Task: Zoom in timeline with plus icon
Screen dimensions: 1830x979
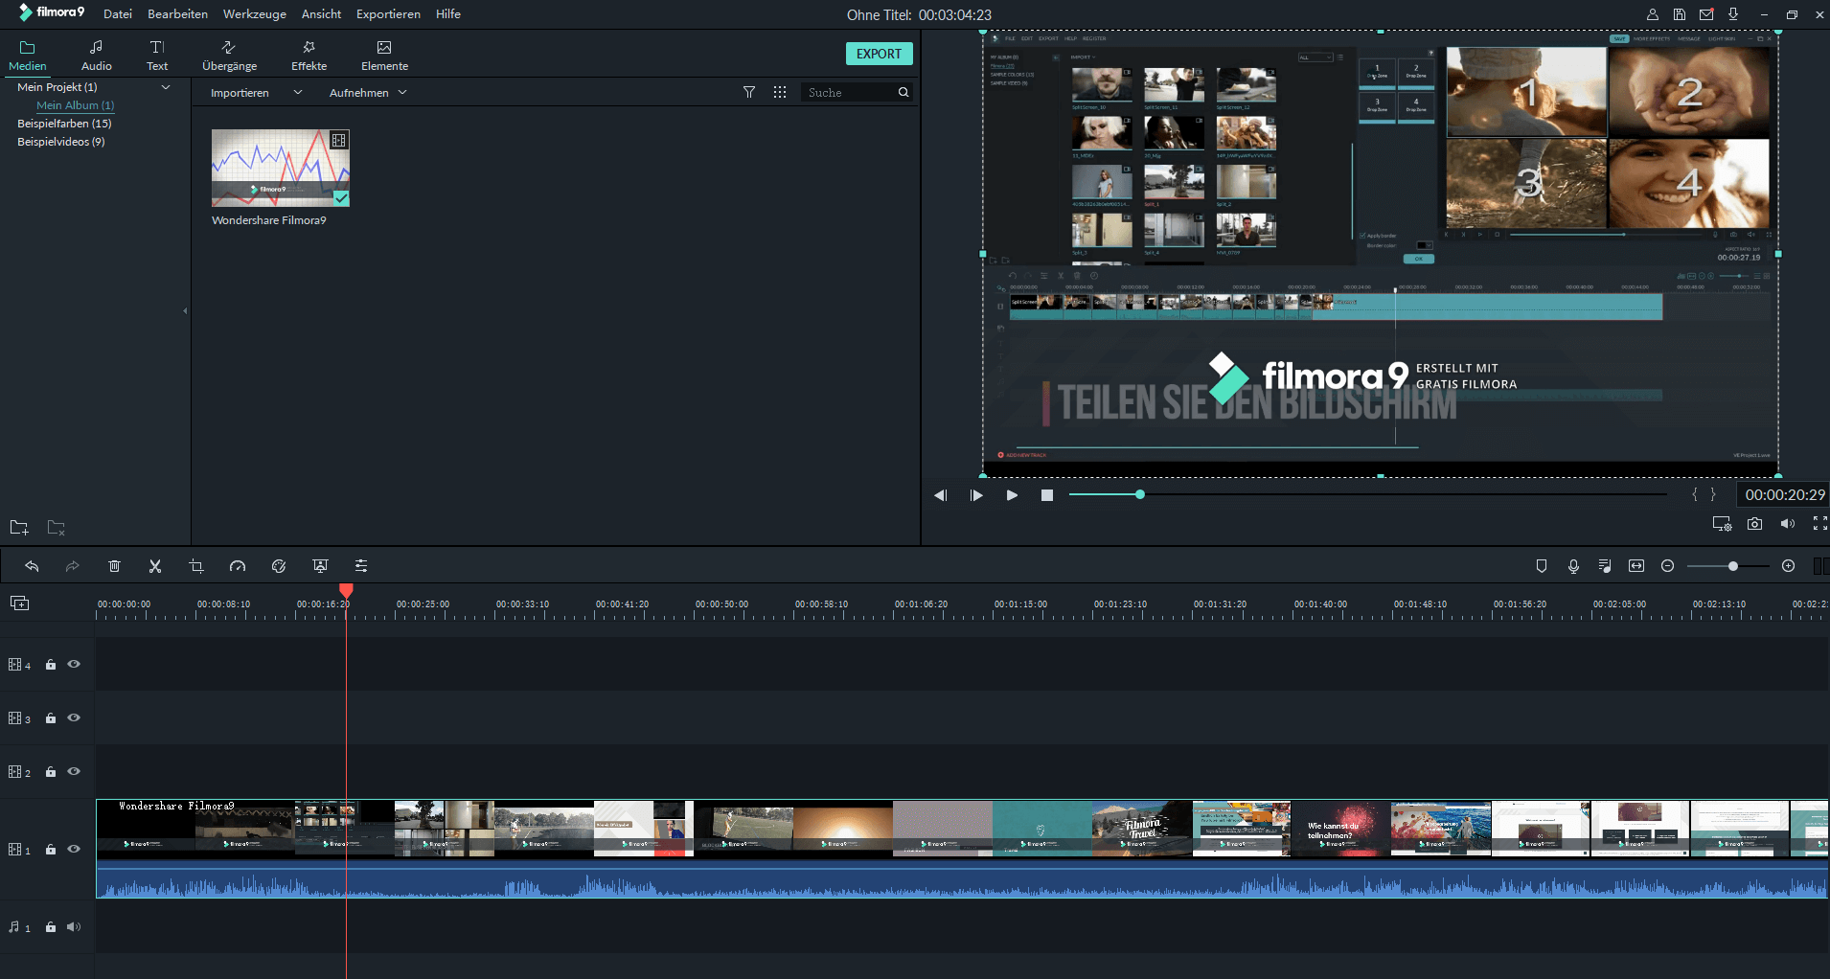Action: point(1788,566)
